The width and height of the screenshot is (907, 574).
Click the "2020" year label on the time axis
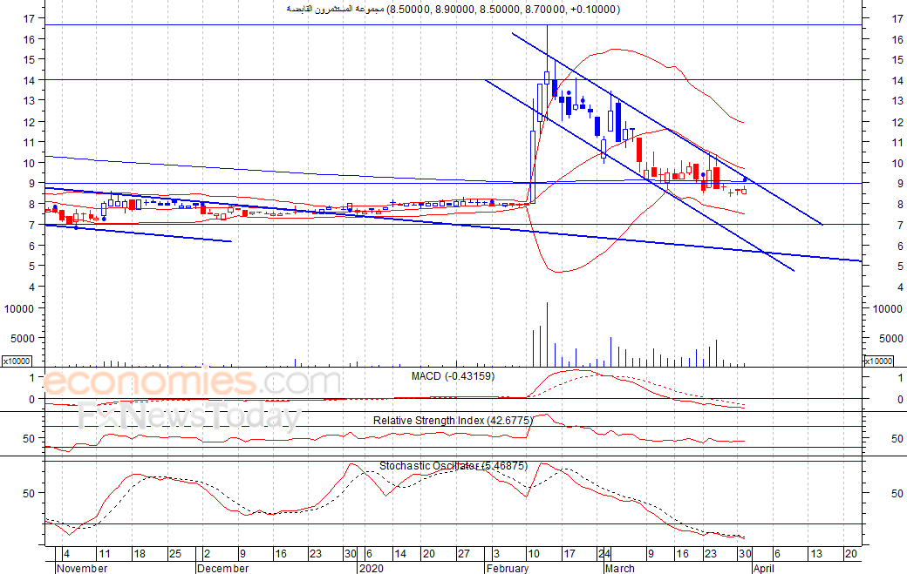pos(372,568)
